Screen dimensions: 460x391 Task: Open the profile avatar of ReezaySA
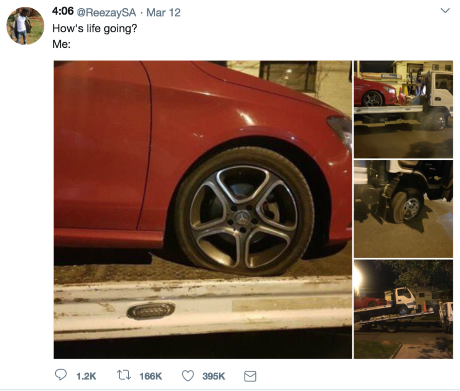25,26
